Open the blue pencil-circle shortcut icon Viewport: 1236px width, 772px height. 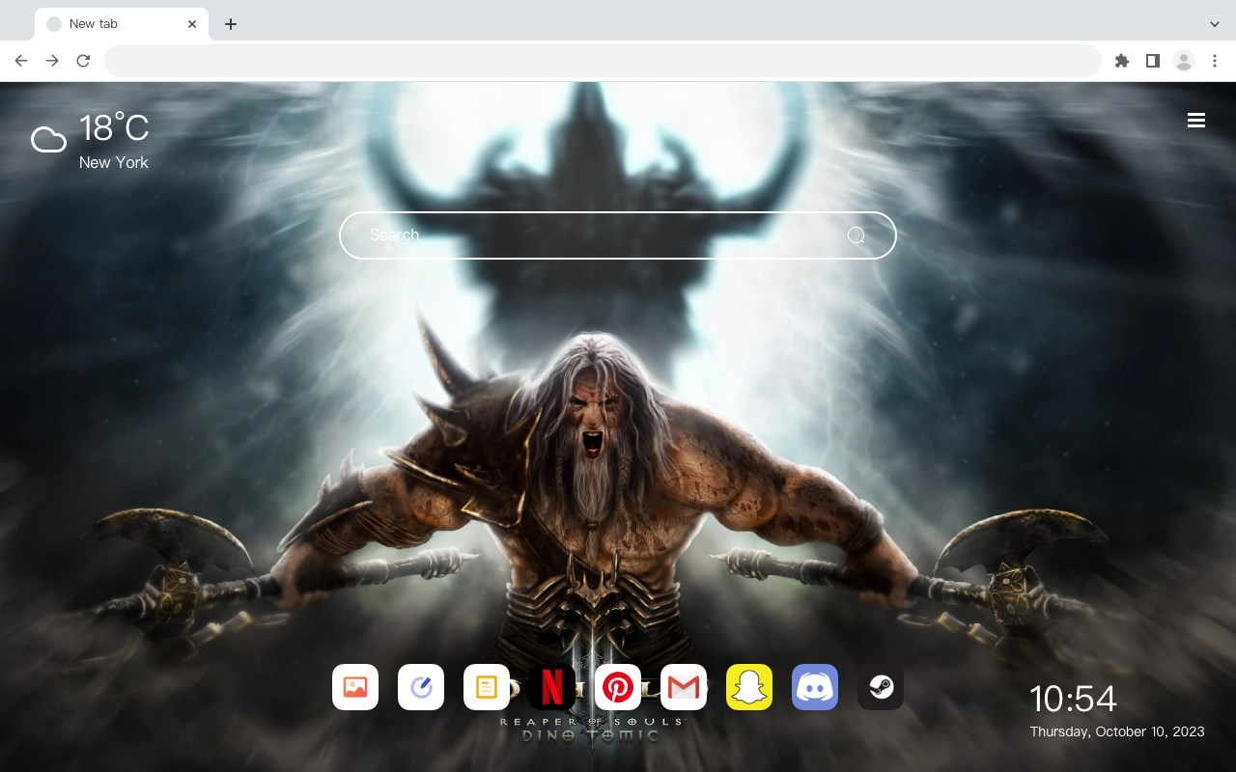click(x=421, y=687)
